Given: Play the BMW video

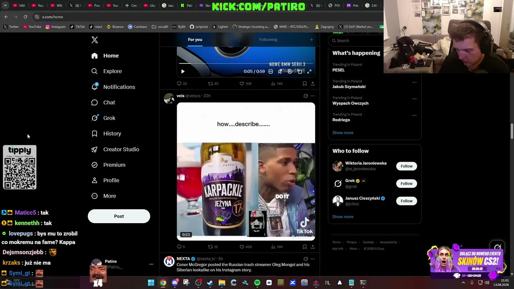Looking at the screenshot, I should click(x=183, y=71).
